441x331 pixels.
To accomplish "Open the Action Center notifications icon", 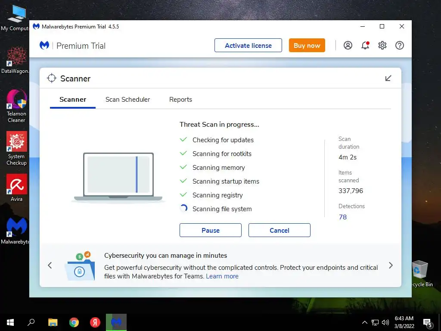I will click(x=428, y=323).
